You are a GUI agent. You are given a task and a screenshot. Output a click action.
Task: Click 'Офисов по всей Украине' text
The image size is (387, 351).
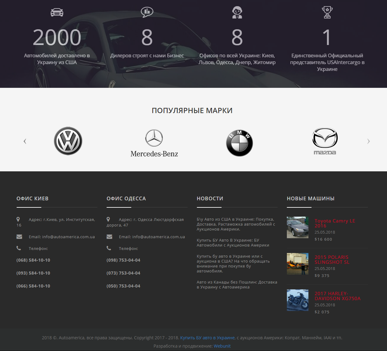(237, 59)
